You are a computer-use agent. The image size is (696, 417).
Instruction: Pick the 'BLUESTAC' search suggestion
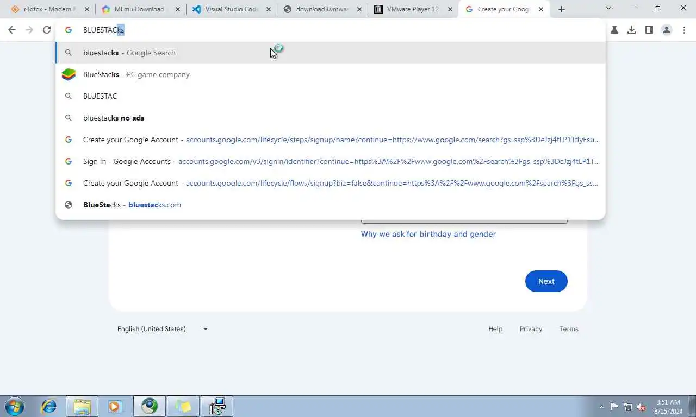[331, 96]
